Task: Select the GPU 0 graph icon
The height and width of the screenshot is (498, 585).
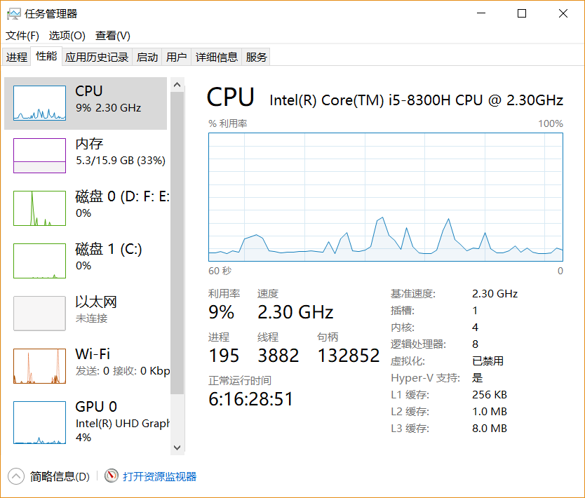Action: tap(39, 422)
